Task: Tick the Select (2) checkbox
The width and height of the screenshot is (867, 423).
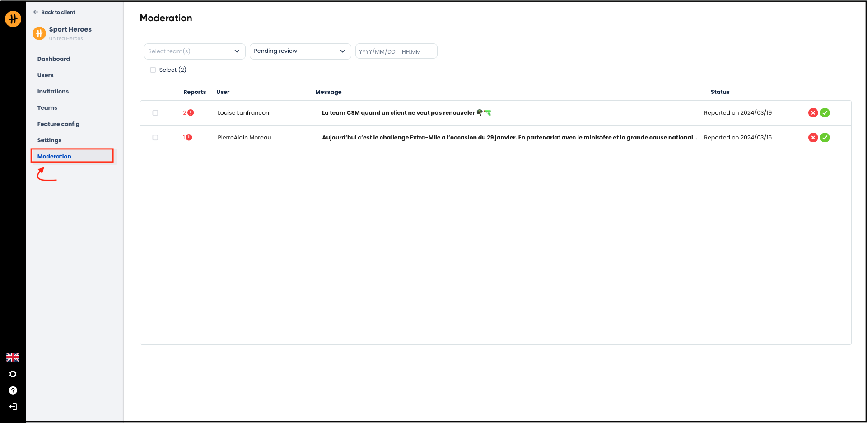Action: click(153, 70)
